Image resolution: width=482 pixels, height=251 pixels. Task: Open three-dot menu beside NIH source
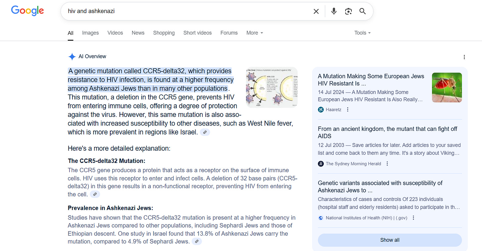pos(413,218)
